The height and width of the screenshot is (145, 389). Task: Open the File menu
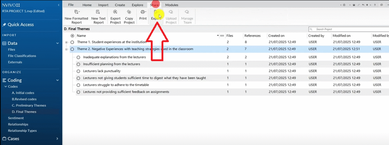[71, 5]
